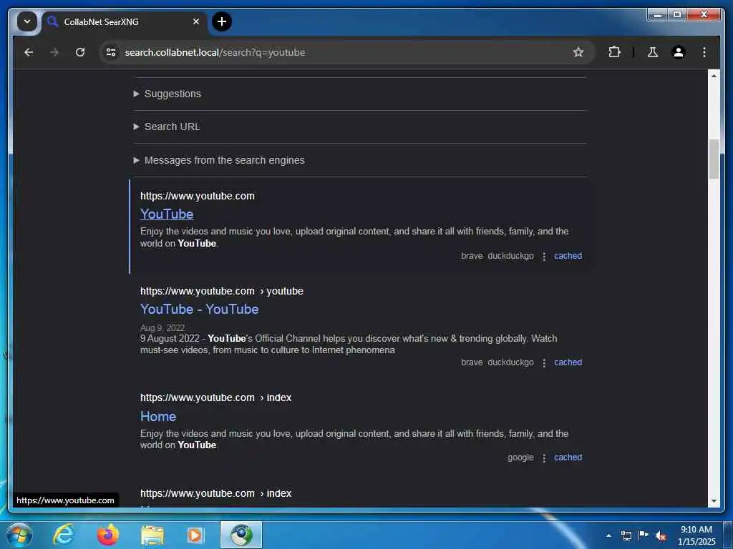Click the https://www.youtube.com URL of first result
Screen dimensions: 733x549
(x=198, y=196)
